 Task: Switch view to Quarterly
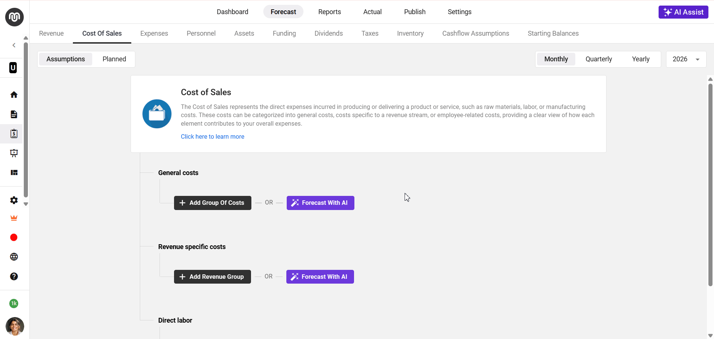point(598,59)
